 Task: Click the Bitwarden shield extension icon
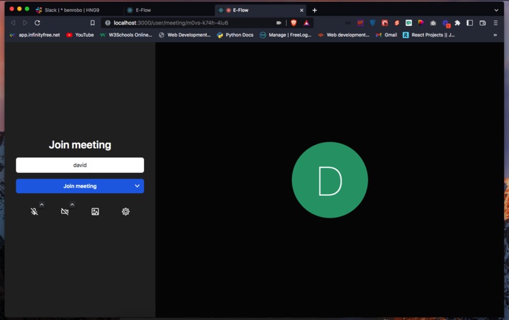373,23
